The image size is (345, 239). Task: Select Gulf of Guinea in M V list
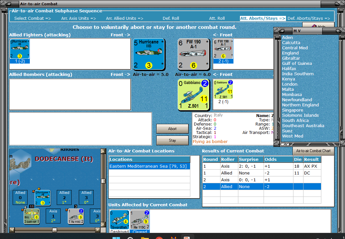click(x=297, y=63)
